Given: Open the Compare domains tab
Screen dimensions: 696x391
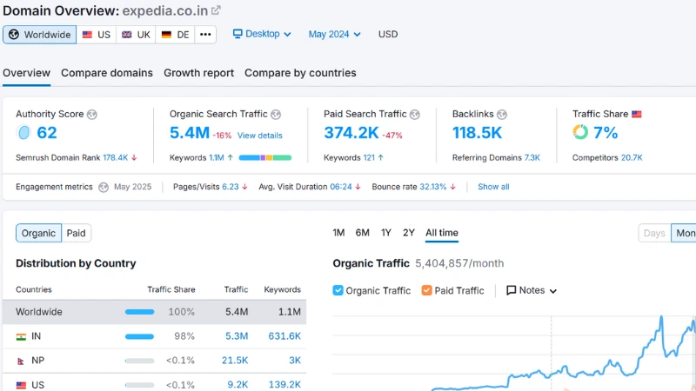Looking at the screenshot, I should pos(107,73).
